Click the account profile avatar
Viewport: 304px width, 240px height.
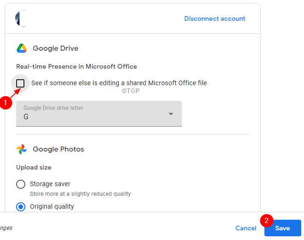tap(21, 18)
